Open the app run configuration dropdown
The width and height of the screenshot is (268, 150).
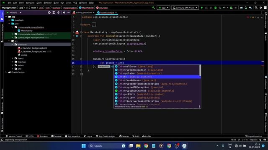tap(163, 7)
